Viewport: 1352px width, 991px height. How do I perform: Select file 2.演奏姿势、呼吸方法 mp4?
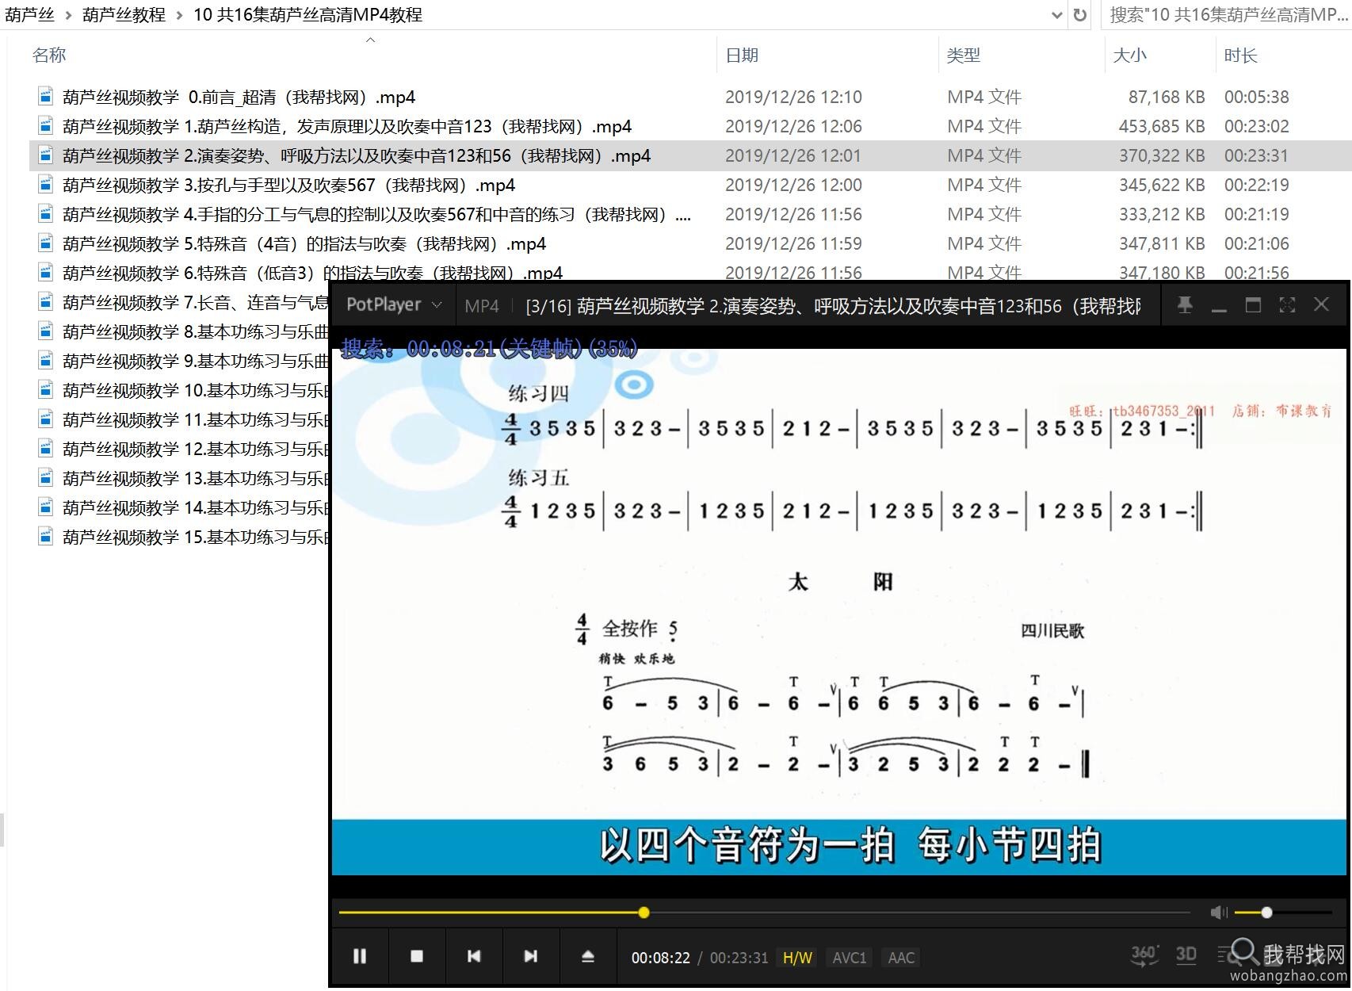pos(357,156)
